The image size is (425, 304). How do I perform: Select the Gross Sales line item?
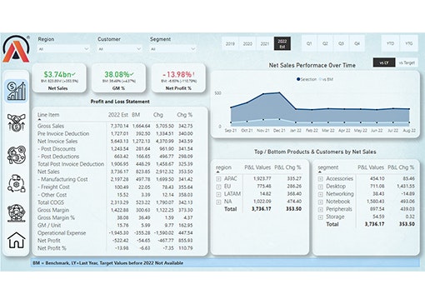click(51, 126)
